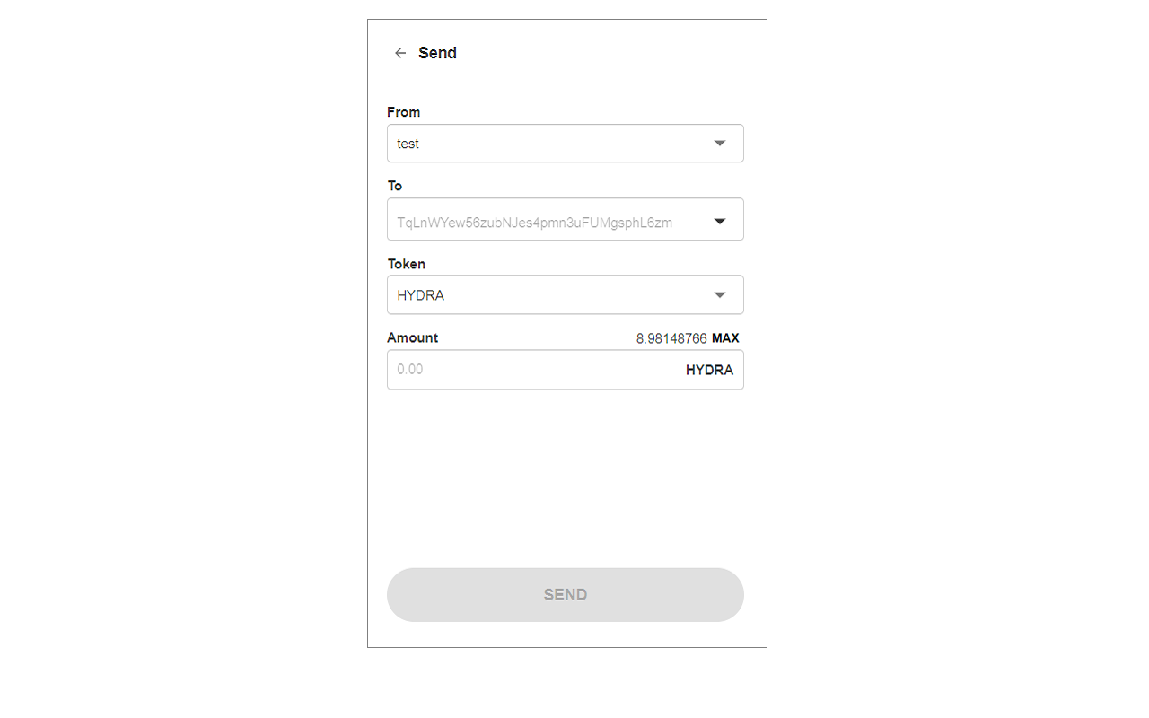
Task: Click the To field dropdown arrow icon
Action: 719,219
